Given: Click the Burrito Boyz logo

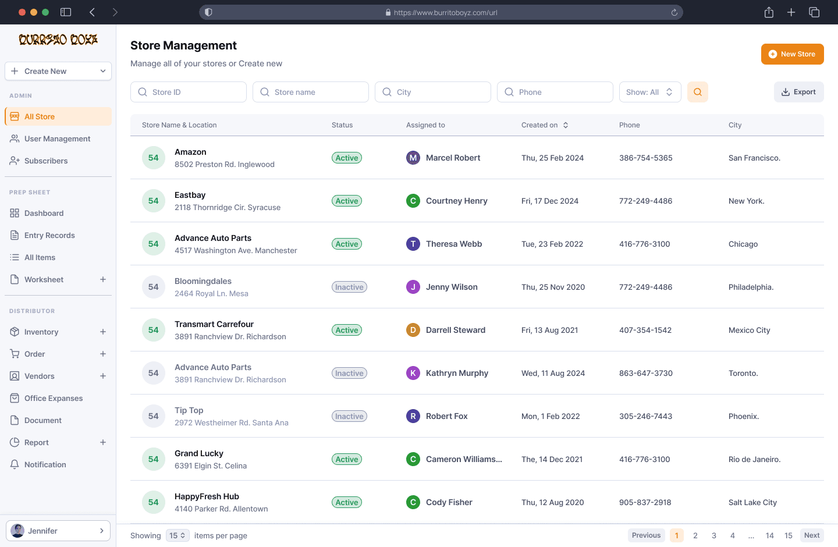Looking at the screenshot, I should [58, 40].
